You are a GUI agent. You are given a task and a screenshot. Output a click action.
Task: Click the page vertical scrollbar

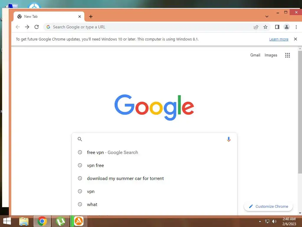[x=300, y=112]
